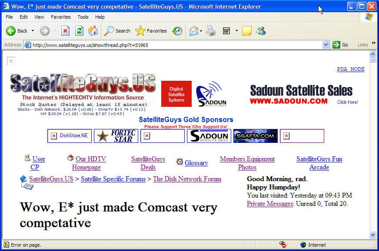Click the SatelliteGuys.US breadcrumb link
Viewport: 379px width, 251px height.
(51, 179)
